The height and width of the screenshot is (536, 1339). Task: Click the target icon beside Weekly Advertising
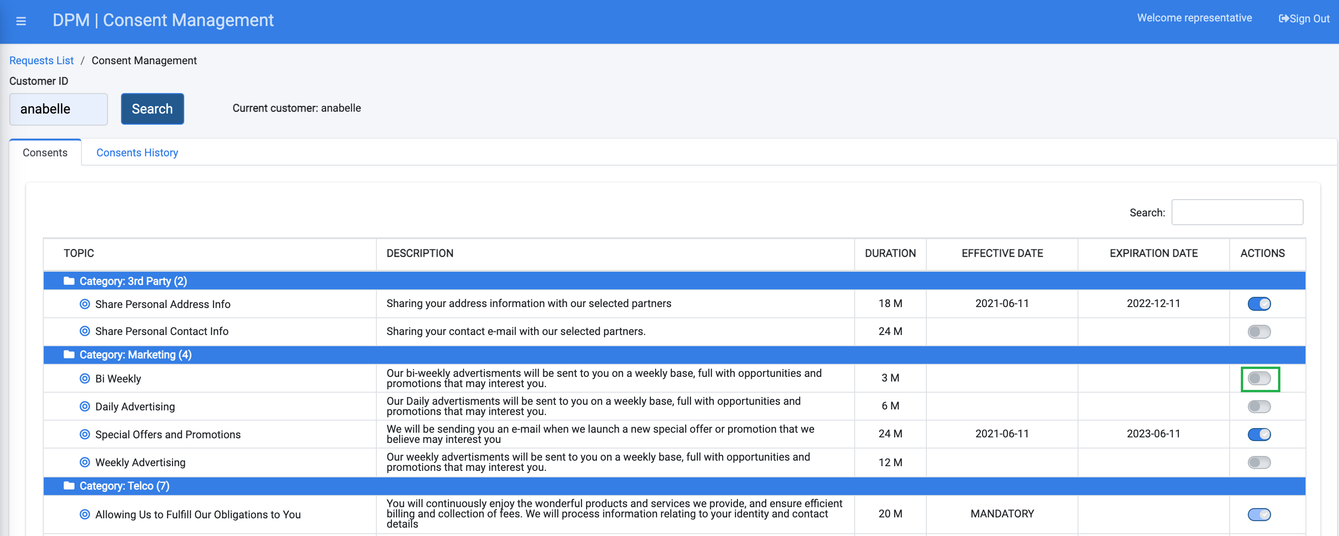click(85, 462)
